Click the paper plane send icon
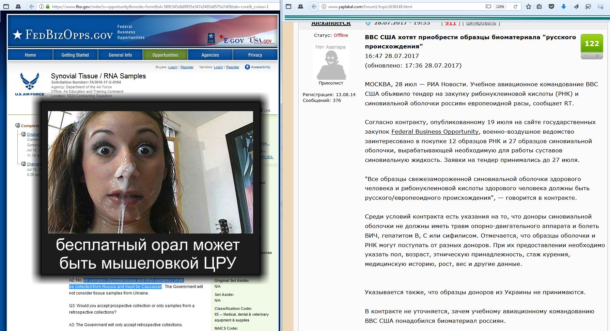610x331 pixels. click(576, 6)
